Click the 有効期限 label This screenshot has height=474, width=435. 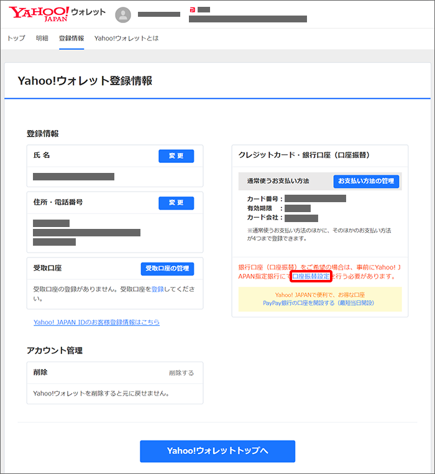tap(260, 208)
